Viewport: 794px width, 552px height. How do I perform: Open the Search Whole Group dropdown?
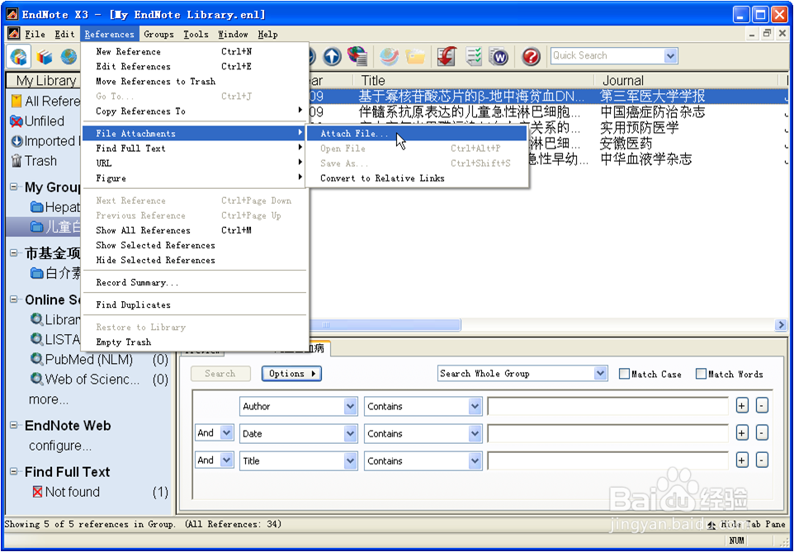601,374
